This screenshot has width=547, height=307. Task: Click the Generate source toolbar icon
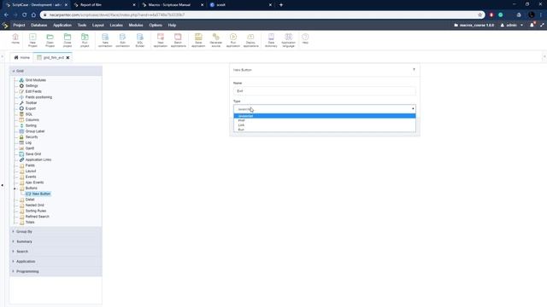pyautogui.click(x=216, y=40)
